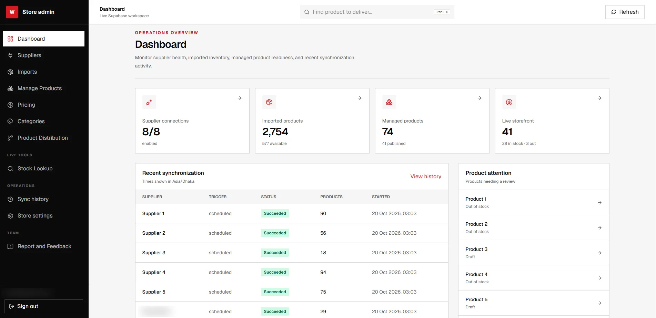Screen dimensions: 656x318
Task: Open the Imports sidebar item
Action: point(44,72)
